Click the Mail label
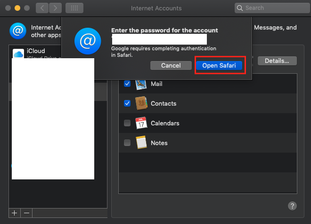Viewport: 311px width, 224px height. [156, 84]
